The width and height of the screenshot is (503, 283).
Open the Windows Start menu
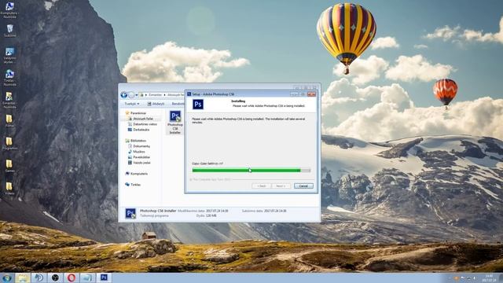tap(6, 277)
